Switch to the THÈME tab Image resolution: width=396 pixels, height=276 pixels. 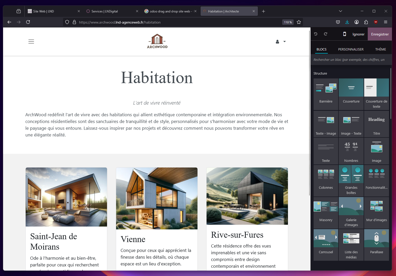click(x=380, y=49)
